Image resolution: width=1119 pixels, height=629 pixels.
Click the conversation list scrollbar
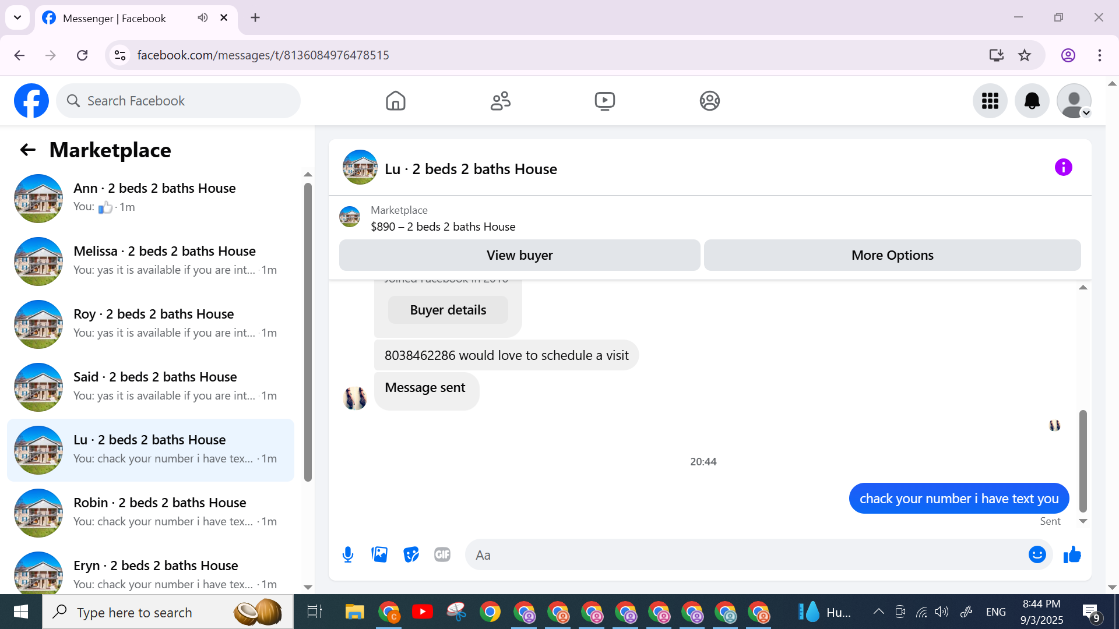[308, 332]
